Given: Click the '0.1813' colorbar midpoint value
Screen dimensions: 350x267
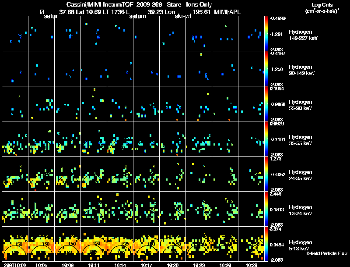Looking at the screenshot, I should pos(277,210).
